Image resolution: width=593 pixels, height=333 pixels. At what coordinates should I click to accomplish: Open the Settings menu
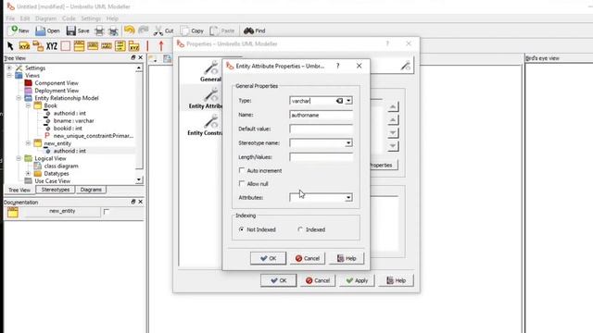click(x=91, y=18)
